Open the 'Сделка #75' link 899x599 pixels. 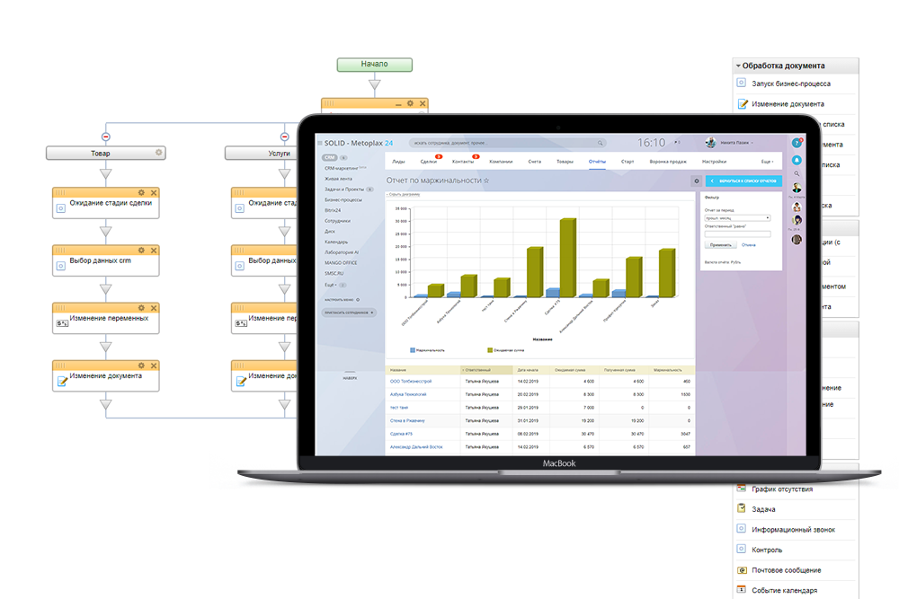401,434
